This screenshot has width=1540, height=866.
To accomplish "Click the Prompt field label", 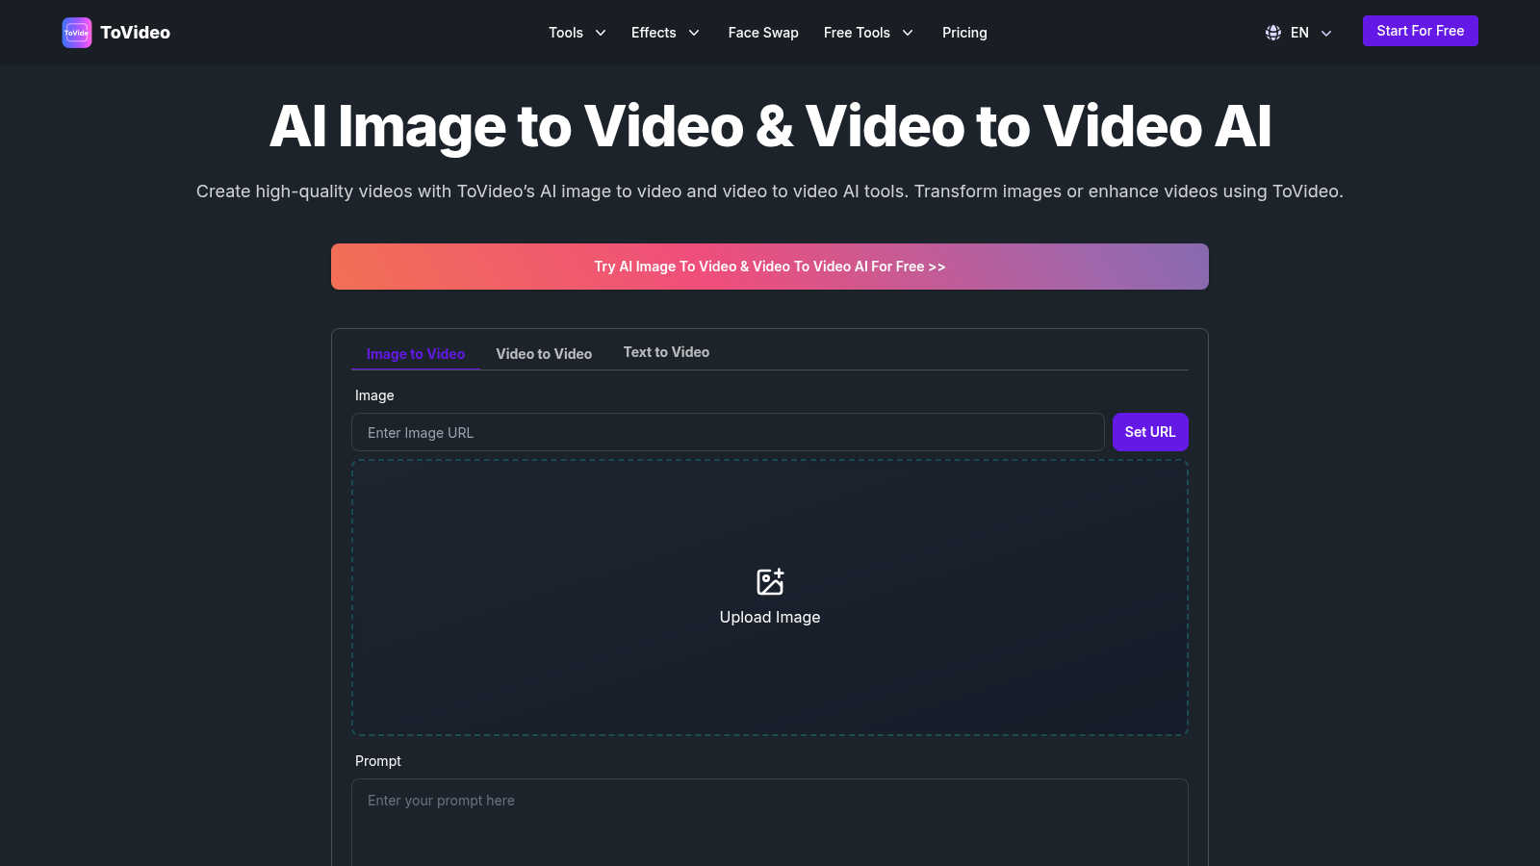I will pyautogui.click(x=378, y=761).
